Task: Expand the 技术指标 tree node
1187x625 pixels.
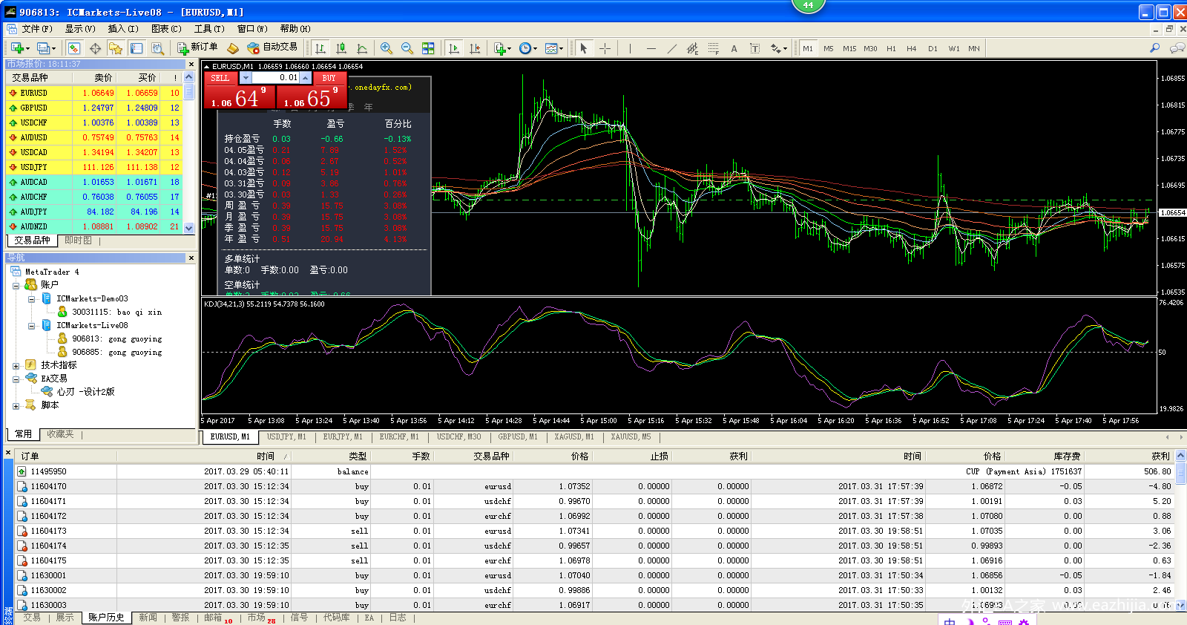Action: [x=16, y=365]
